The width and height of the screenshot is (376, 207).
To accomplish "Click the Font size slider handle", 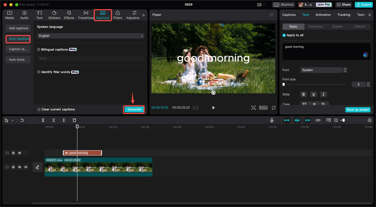I will 283,84.
